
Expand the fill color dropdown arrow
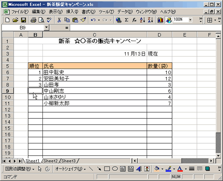163,169
